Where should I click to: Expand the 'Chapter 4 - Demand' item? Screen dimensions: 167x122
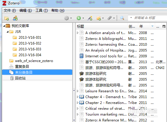pyautogui.click(x=78, y=97)
